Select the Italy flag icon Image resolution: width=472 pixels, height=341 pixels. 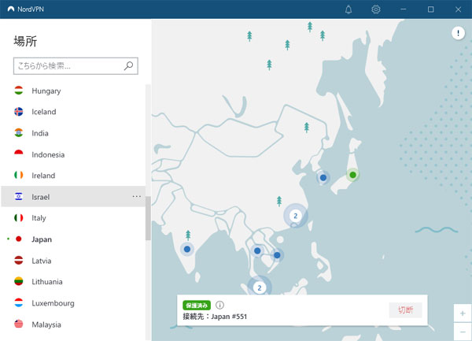19,217
